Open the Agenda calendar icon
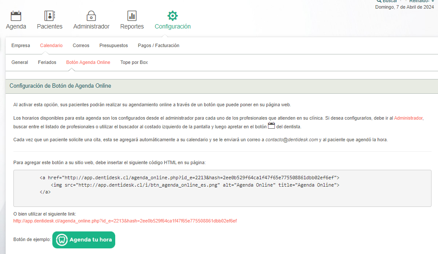Screen dimensions: 438x254 pyautogui.click(x=16, y=16)
